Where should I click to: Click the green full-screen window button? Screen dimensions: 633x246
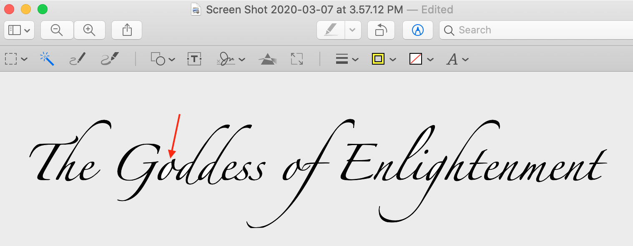pos(43,9)
